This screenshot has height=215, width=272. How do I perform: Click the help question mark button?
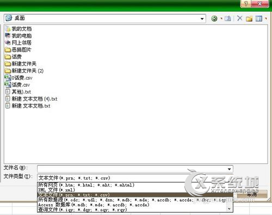pos(246,4)
